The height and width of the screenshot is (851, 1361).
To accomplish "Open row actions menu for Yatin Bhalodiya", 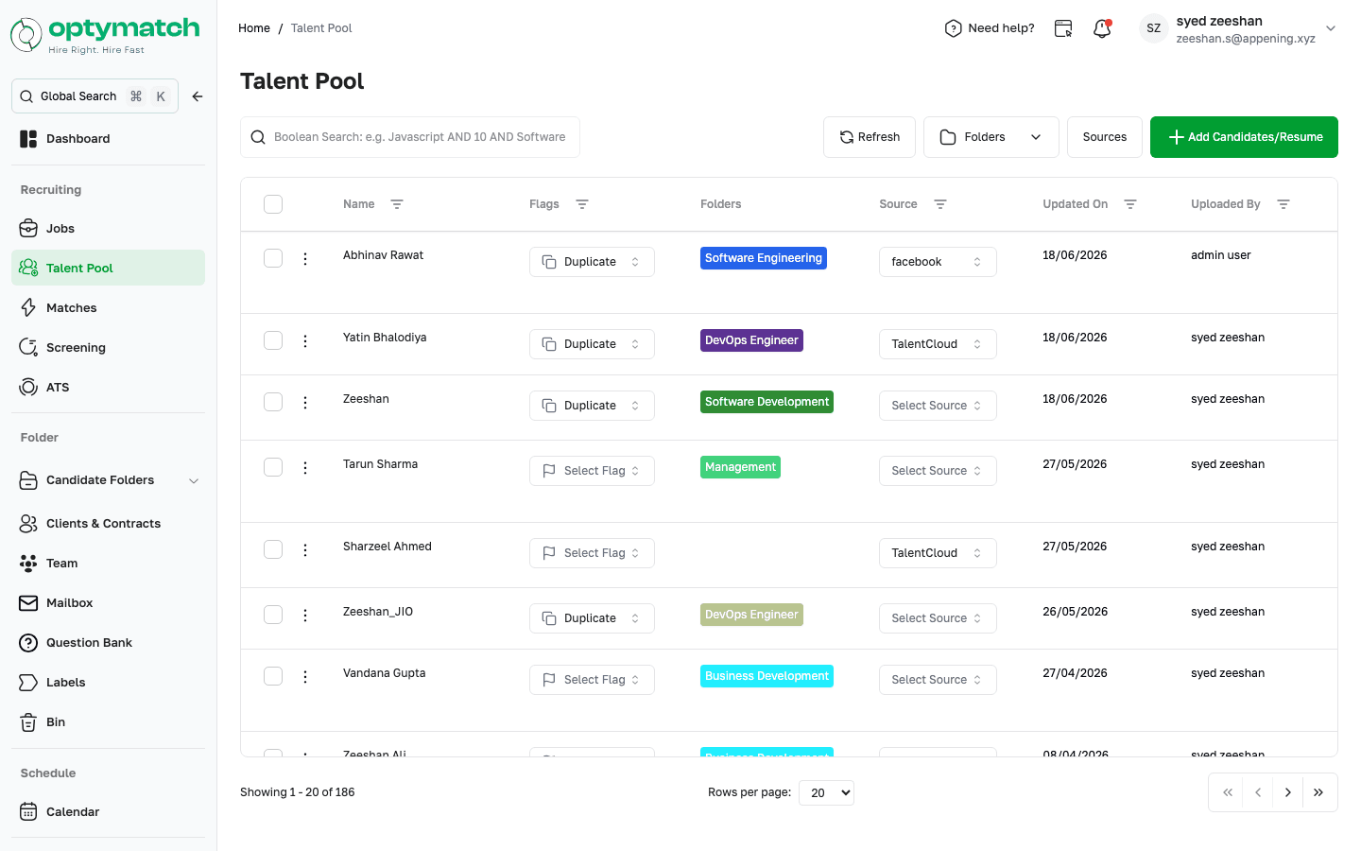I will coord(305,341).
